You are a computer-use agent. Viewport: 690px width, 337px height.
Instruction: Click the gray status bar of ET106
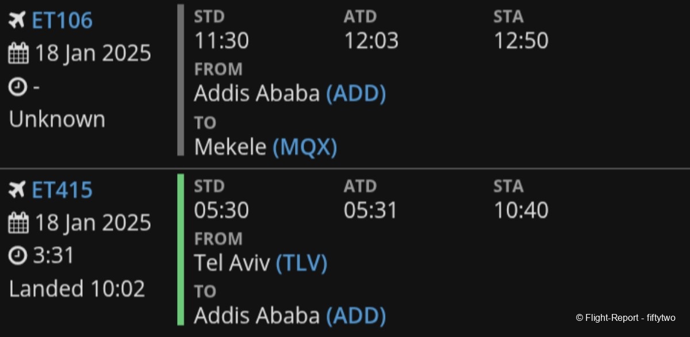(x=181, y=80)
